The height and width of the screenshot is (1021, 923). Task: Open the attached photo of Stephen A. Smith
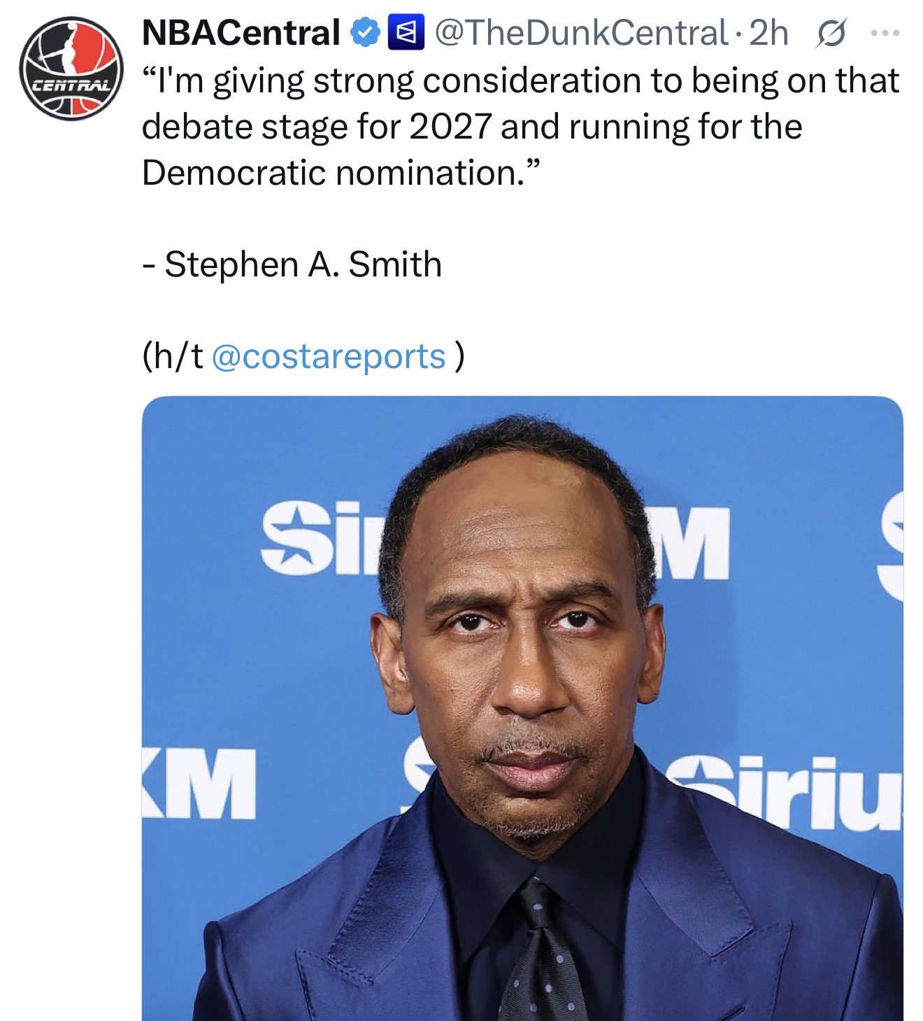point(522,708)
